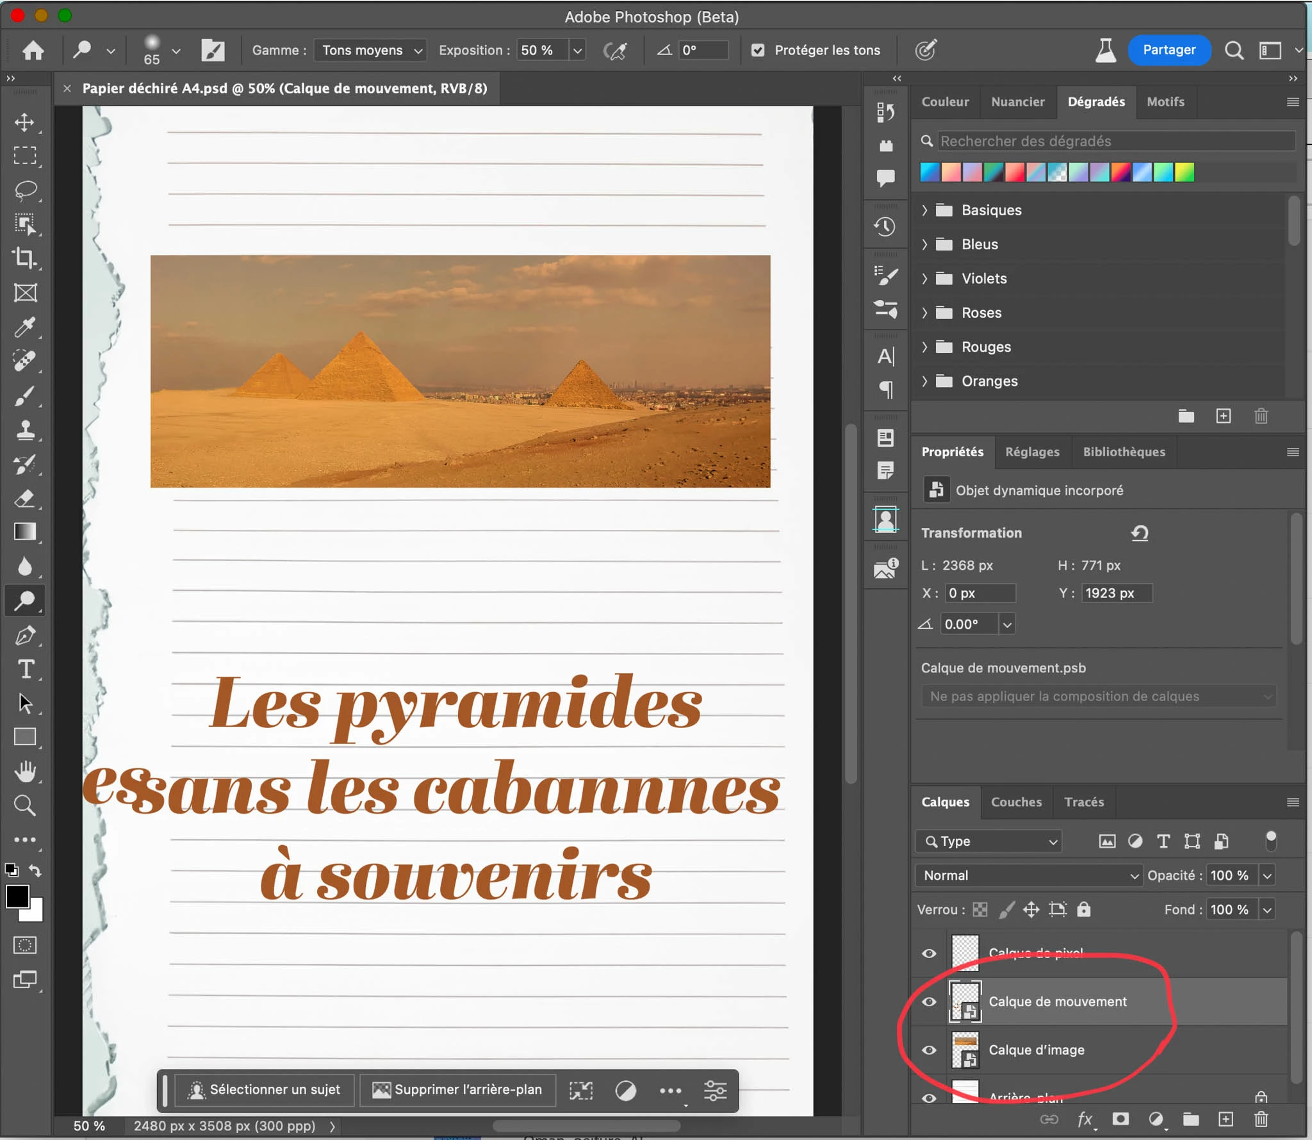1312x1140 pixels.
Task: Select the Eyedropper tool
Action: coord(25,327)
